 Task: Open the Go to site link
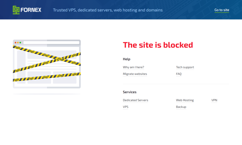(222, 10)
